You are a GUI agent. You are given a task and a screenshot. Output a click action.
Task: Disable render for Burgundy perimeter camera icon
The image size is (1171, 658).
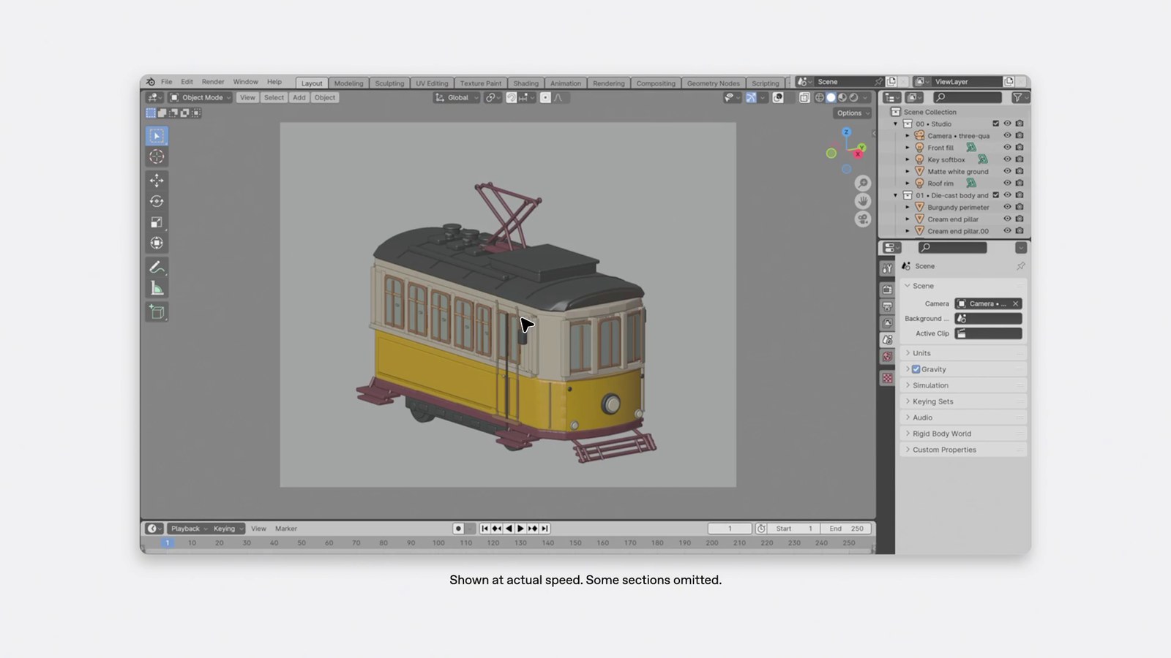point(1020,207)
